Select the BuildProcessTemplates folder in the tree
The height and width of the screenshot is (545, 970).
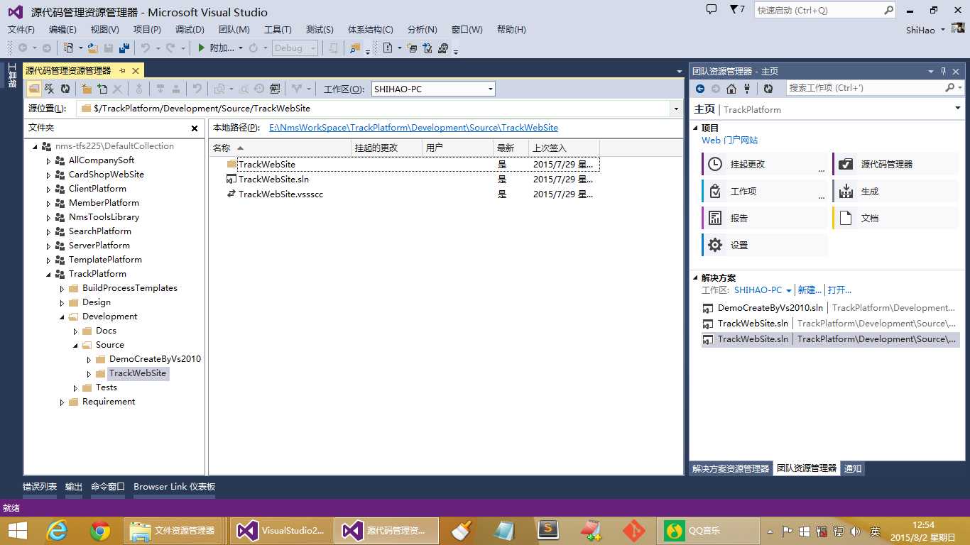click(x=130, y=288)
